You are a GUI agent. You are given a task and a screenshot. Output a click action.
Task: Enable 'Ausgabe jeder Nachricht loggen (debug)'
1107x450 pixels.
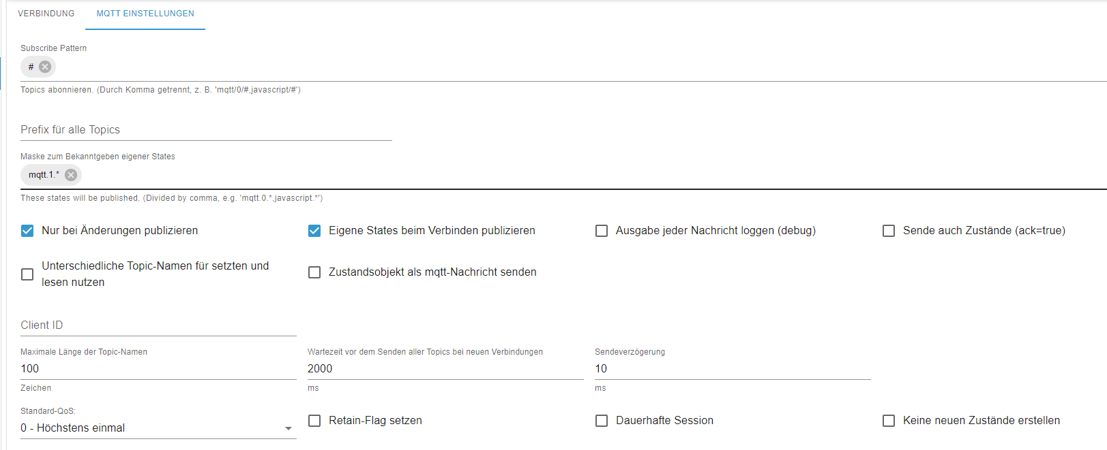[x=602, y=231]
